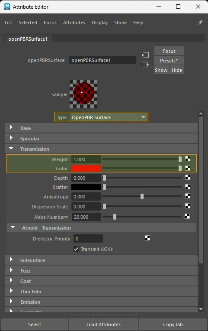Expand the Emission section
Screen dimensions: 208x331
click(x=101, y=302)
